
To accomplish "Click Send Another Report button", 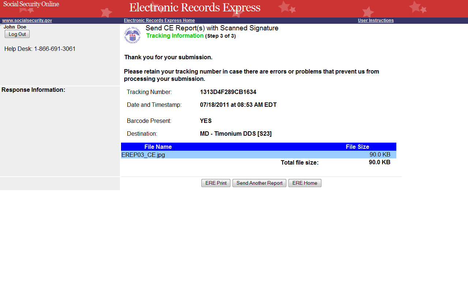I will [x=259, y=183].
